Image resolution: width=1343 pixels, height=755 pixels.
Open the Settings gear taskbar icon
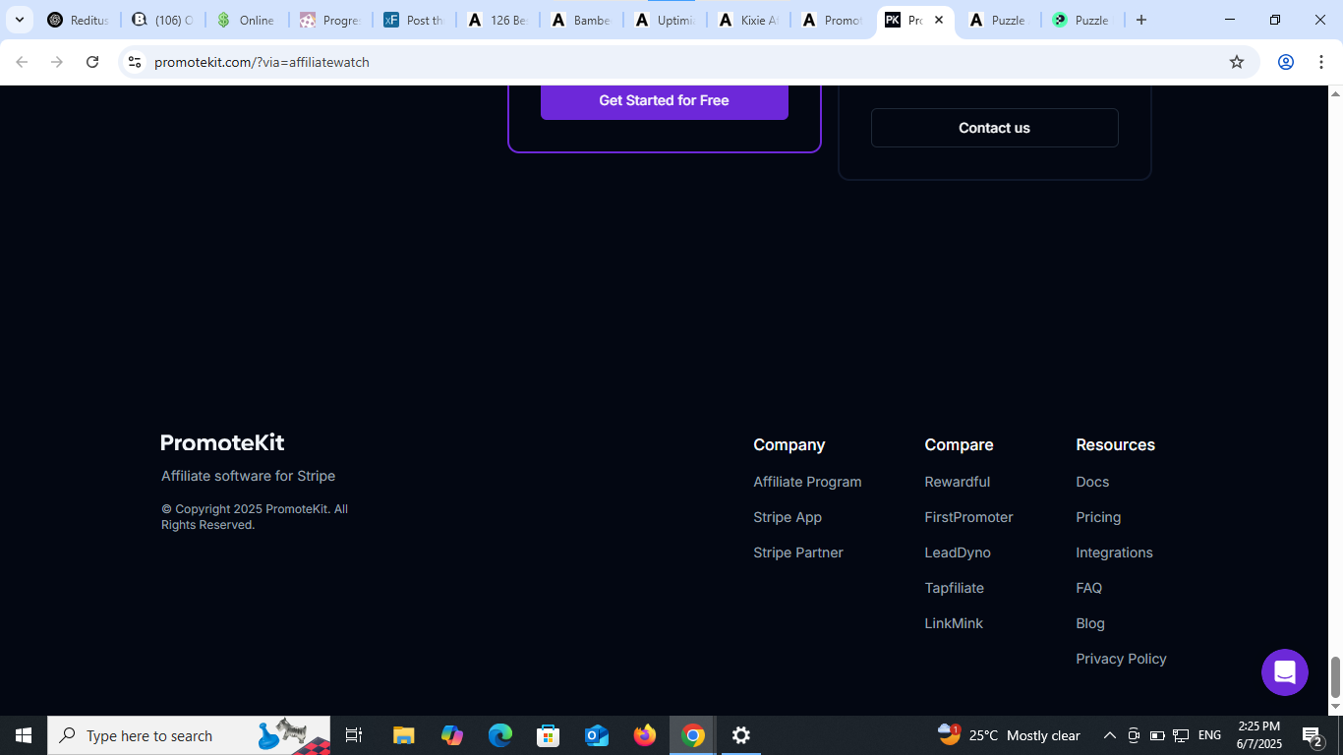[741, 735]
